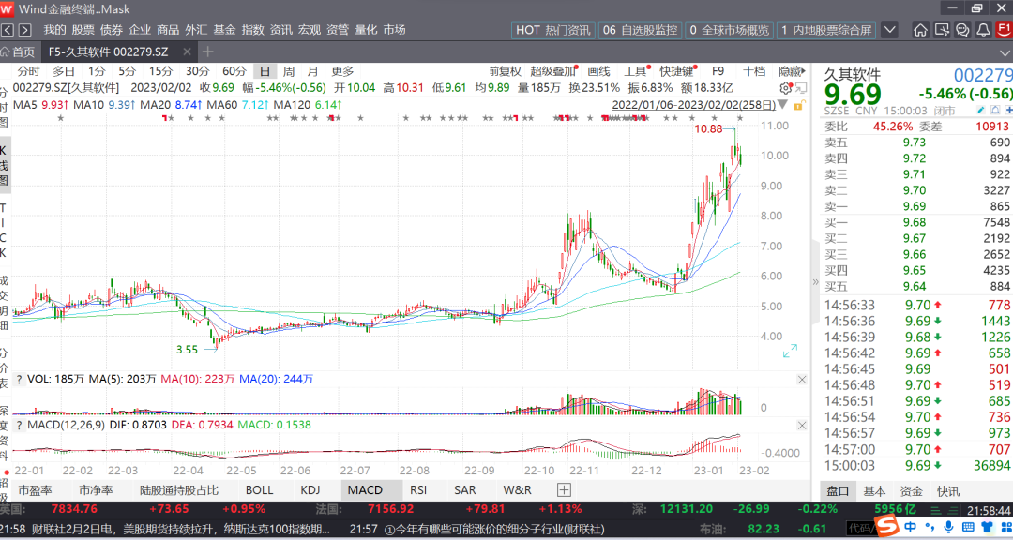Screen dimensions: 1013x540
Task: Select the KDJ indicator tab
Action: pos(310,490)
